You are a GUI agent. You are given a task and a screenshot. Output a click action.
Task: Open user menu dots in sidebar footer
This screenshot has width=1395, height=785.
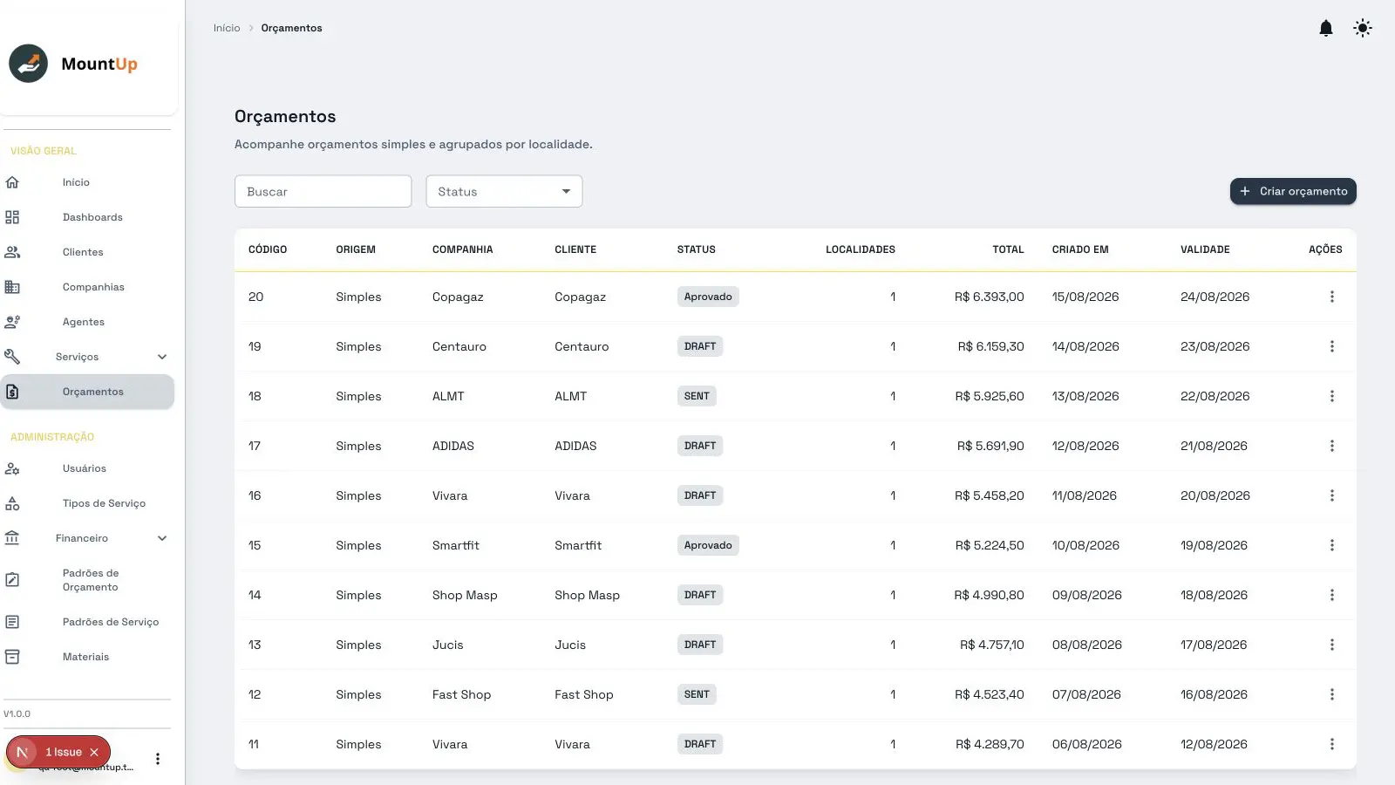point(158,759)
